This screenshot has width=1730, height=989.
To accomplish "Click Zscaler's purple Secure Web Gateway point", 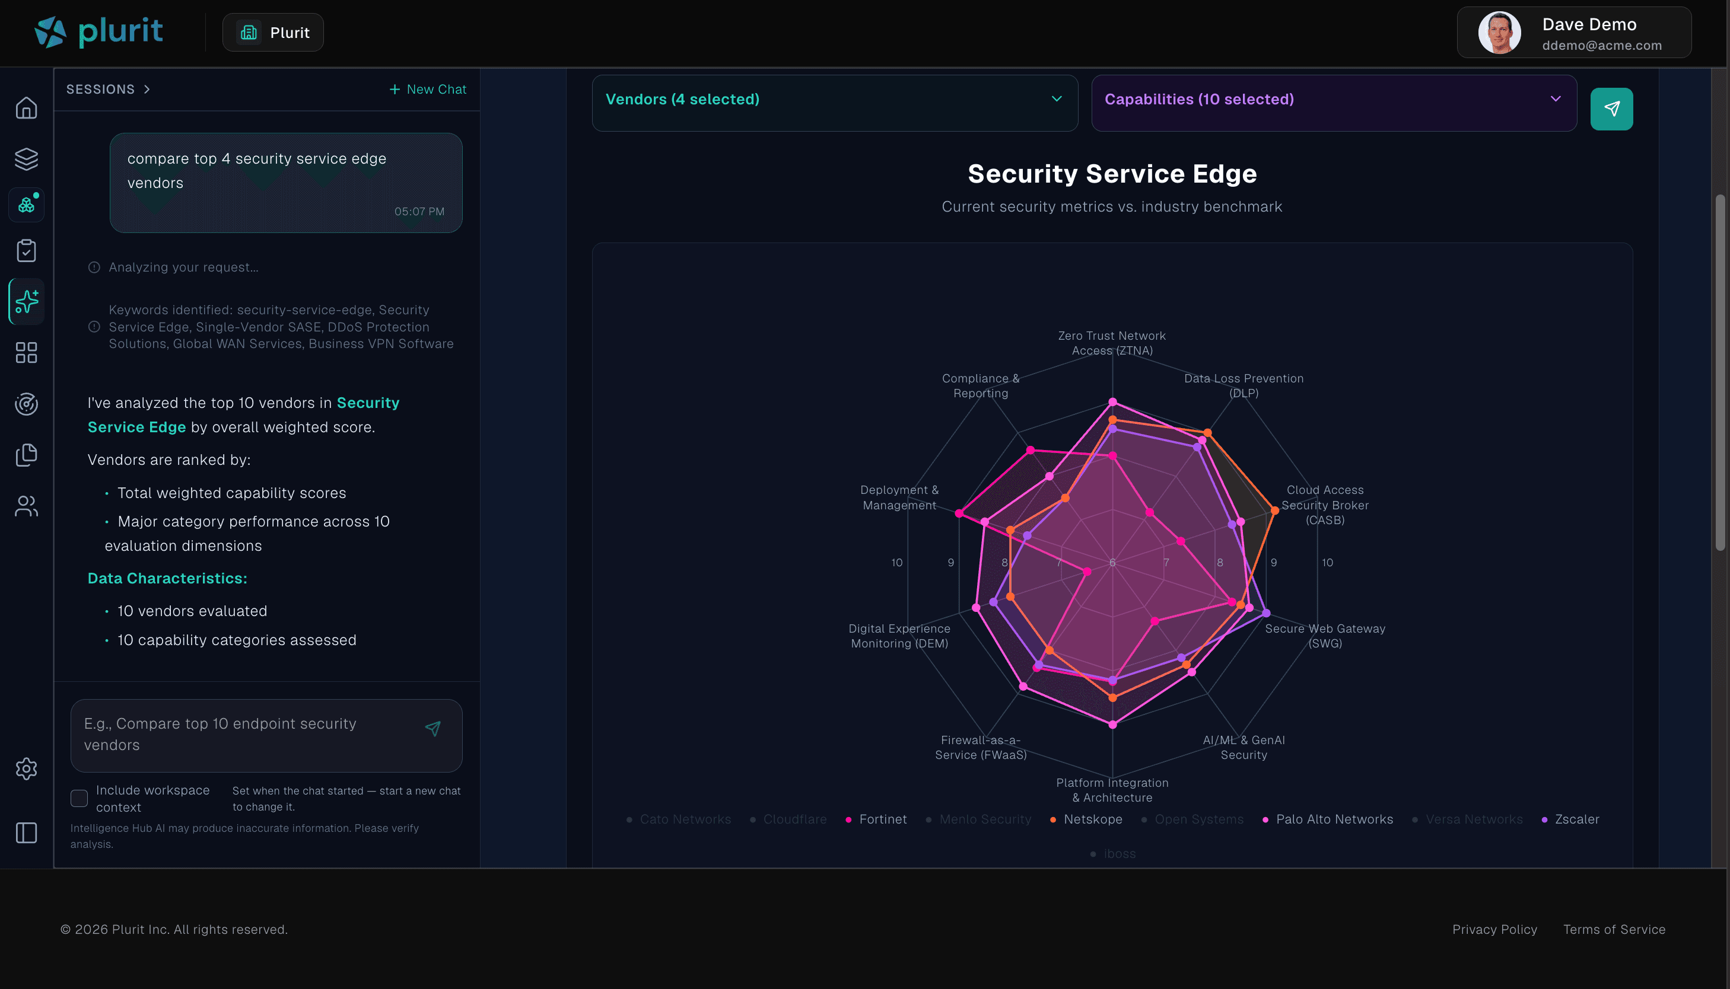I will pyautogui.click(x=1266, y=612).
